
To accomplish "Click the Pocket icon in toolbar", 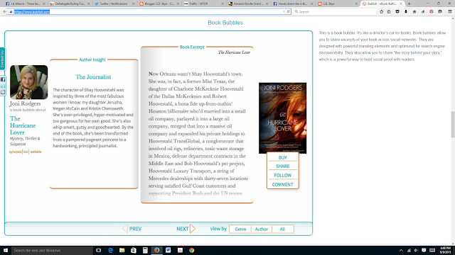I will 397,11.
